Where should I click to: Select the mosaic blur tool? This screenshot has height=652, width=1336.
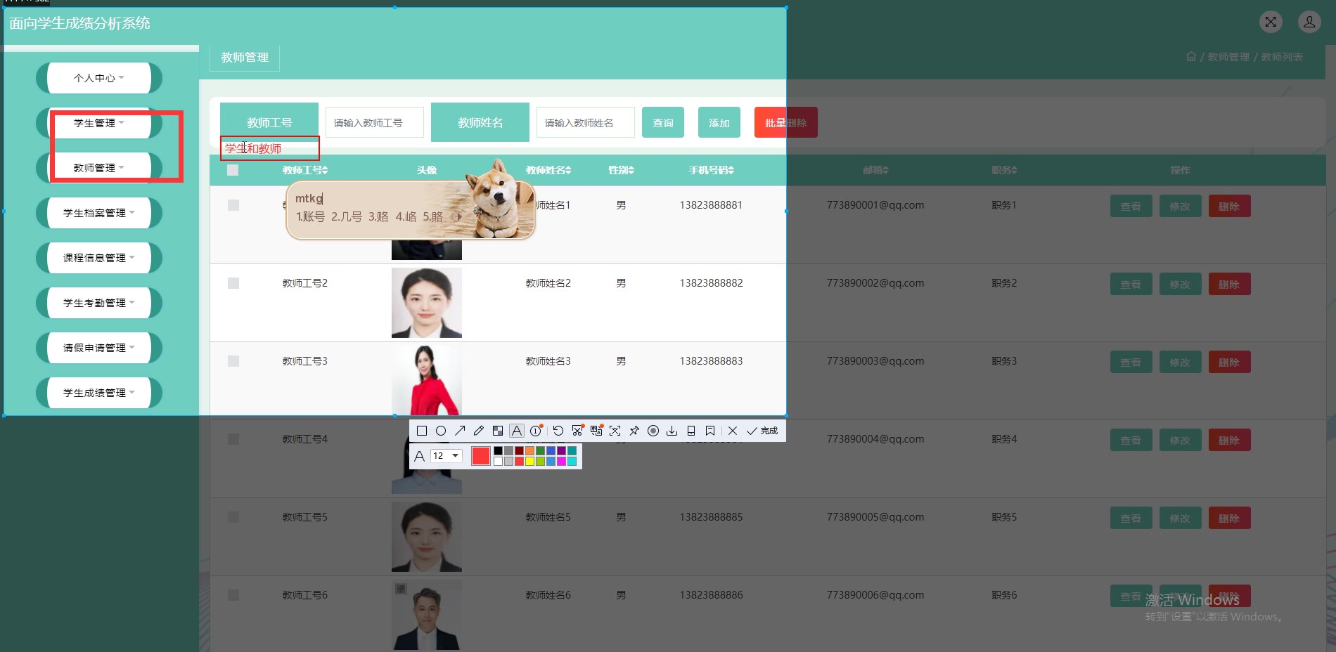coord(498,431)
